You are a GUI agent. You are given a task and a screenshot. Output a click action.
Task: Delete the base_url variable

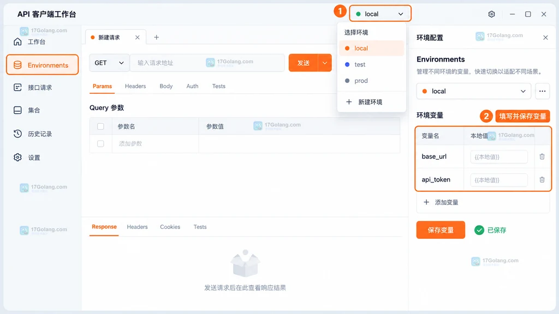pos(542,156)
